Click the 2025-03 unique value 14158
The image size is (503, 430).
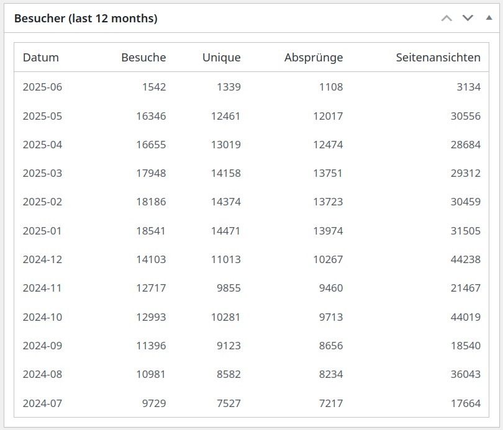pyautogui.click(x=226, y=173)
